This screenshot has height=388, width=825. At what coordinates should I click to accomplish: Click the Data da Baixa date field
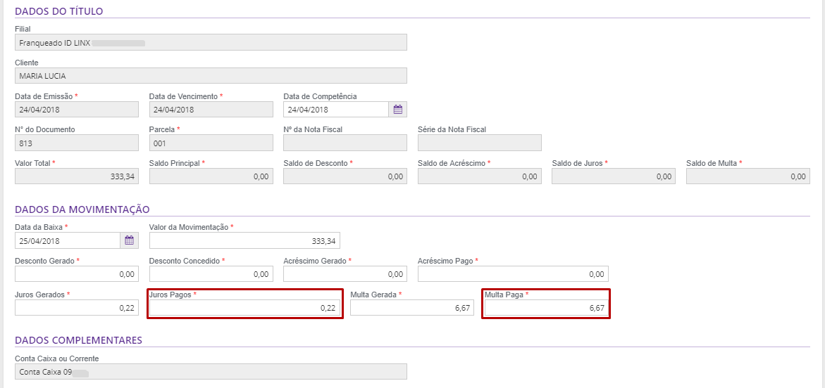pos(68,240)
